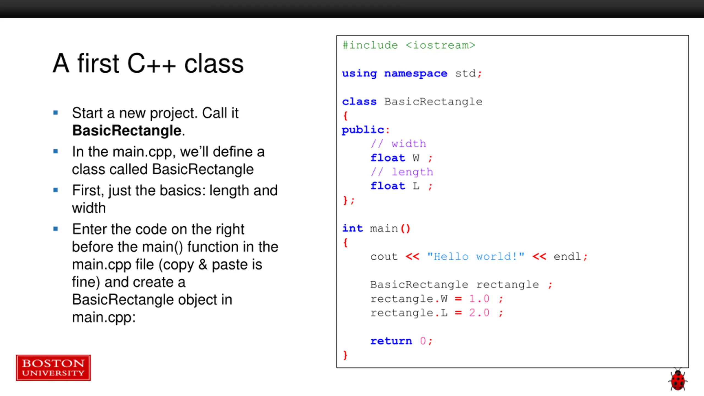Click the "float W ;" line

(402, 158)
